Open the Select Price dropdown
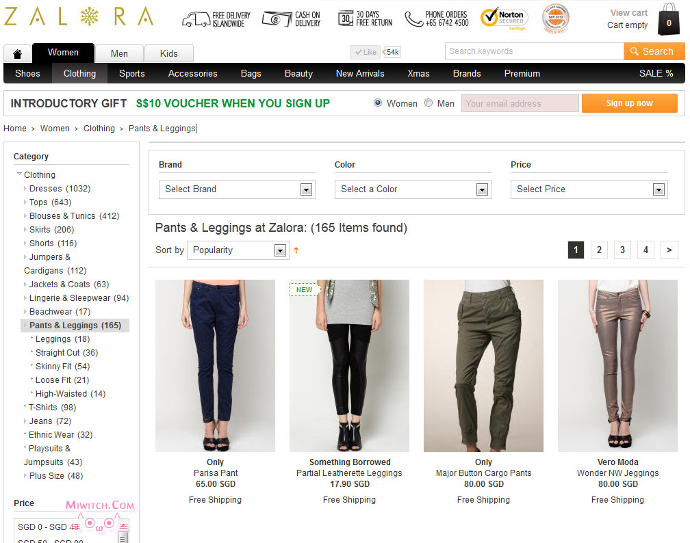Image resolution: width=690 pixels, height=543 pixels. pos(589,189)
